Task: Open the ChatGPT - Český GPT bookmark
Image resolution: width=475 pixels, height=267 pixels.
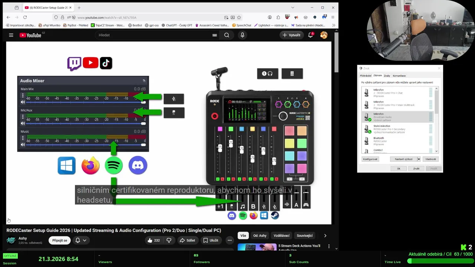Action: 176,25
